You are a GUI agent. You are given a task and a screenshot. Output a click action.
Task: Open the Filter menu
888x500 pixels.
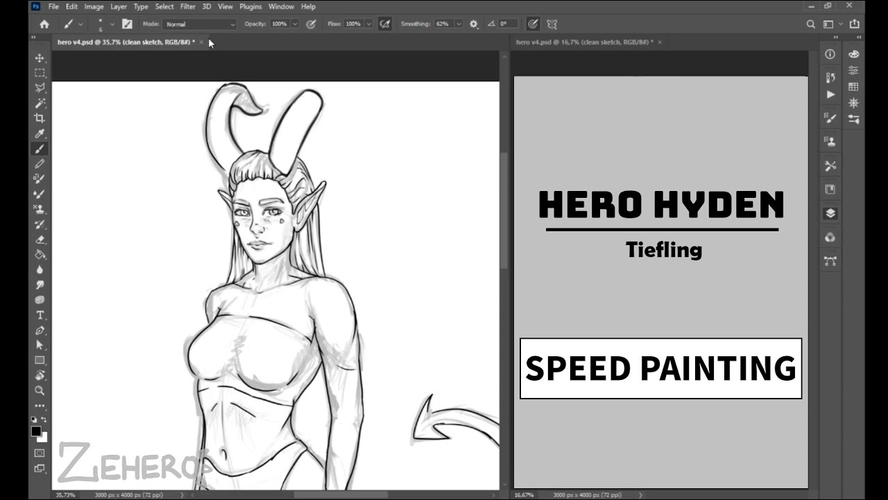point(187,6)
